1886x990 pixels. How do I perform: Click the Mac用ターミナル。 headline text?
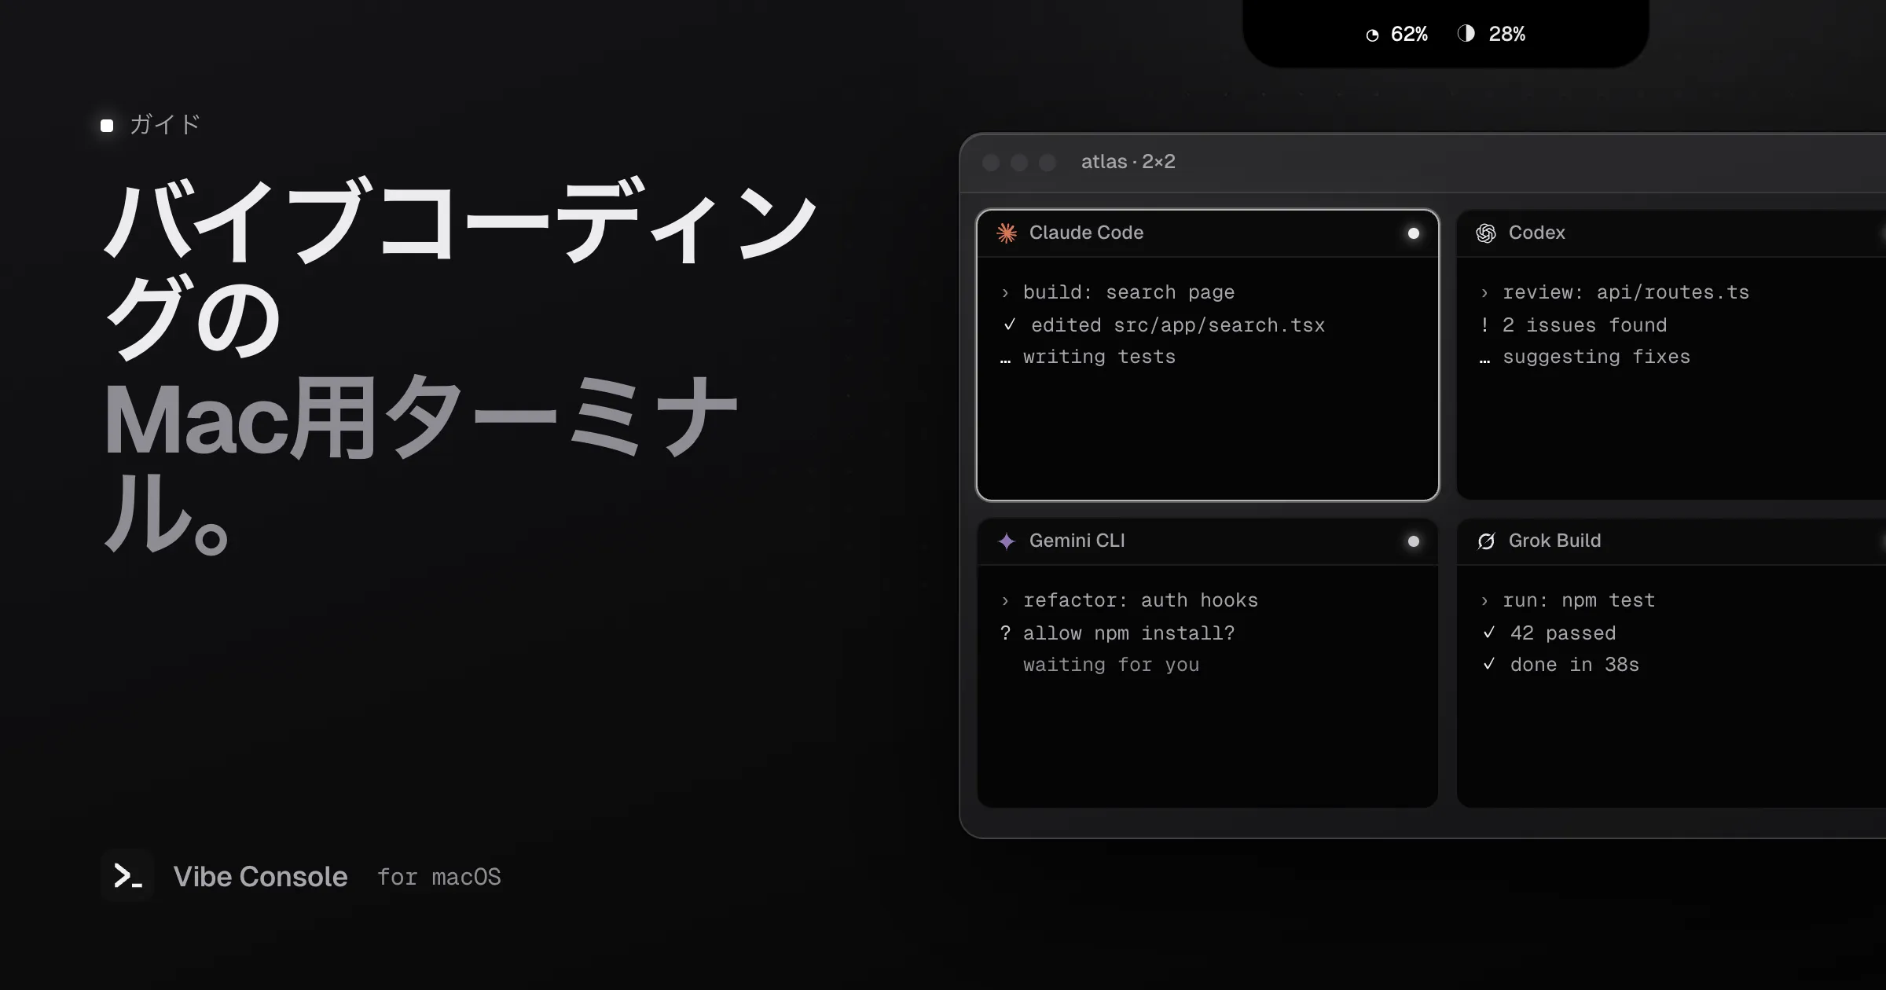pos(420,464)
